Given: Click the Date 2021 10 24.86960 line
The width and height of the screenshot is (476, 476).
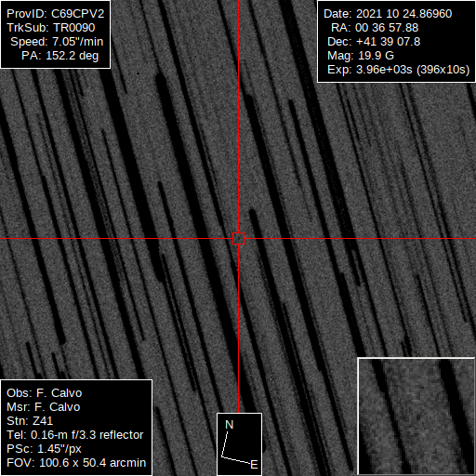Looking at the screenshot, I should (x=388, y=14).
